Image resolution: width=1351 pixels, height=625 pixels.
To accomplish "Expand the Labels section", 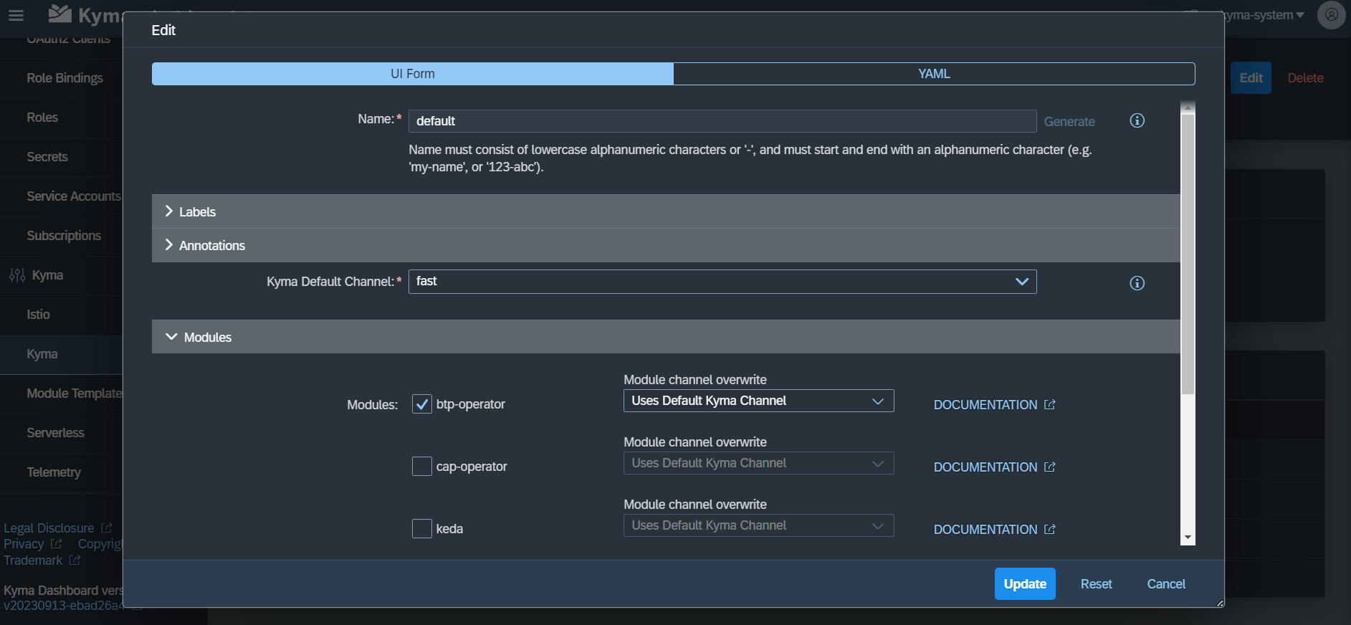I will pos(666,211).
